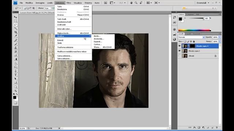Hide the Sfondo copia 4 layer
234x131 pixels.
[180, 46]
